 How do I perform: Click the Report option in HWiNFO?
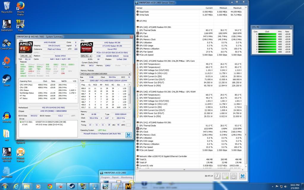click(x=116, y=177)
